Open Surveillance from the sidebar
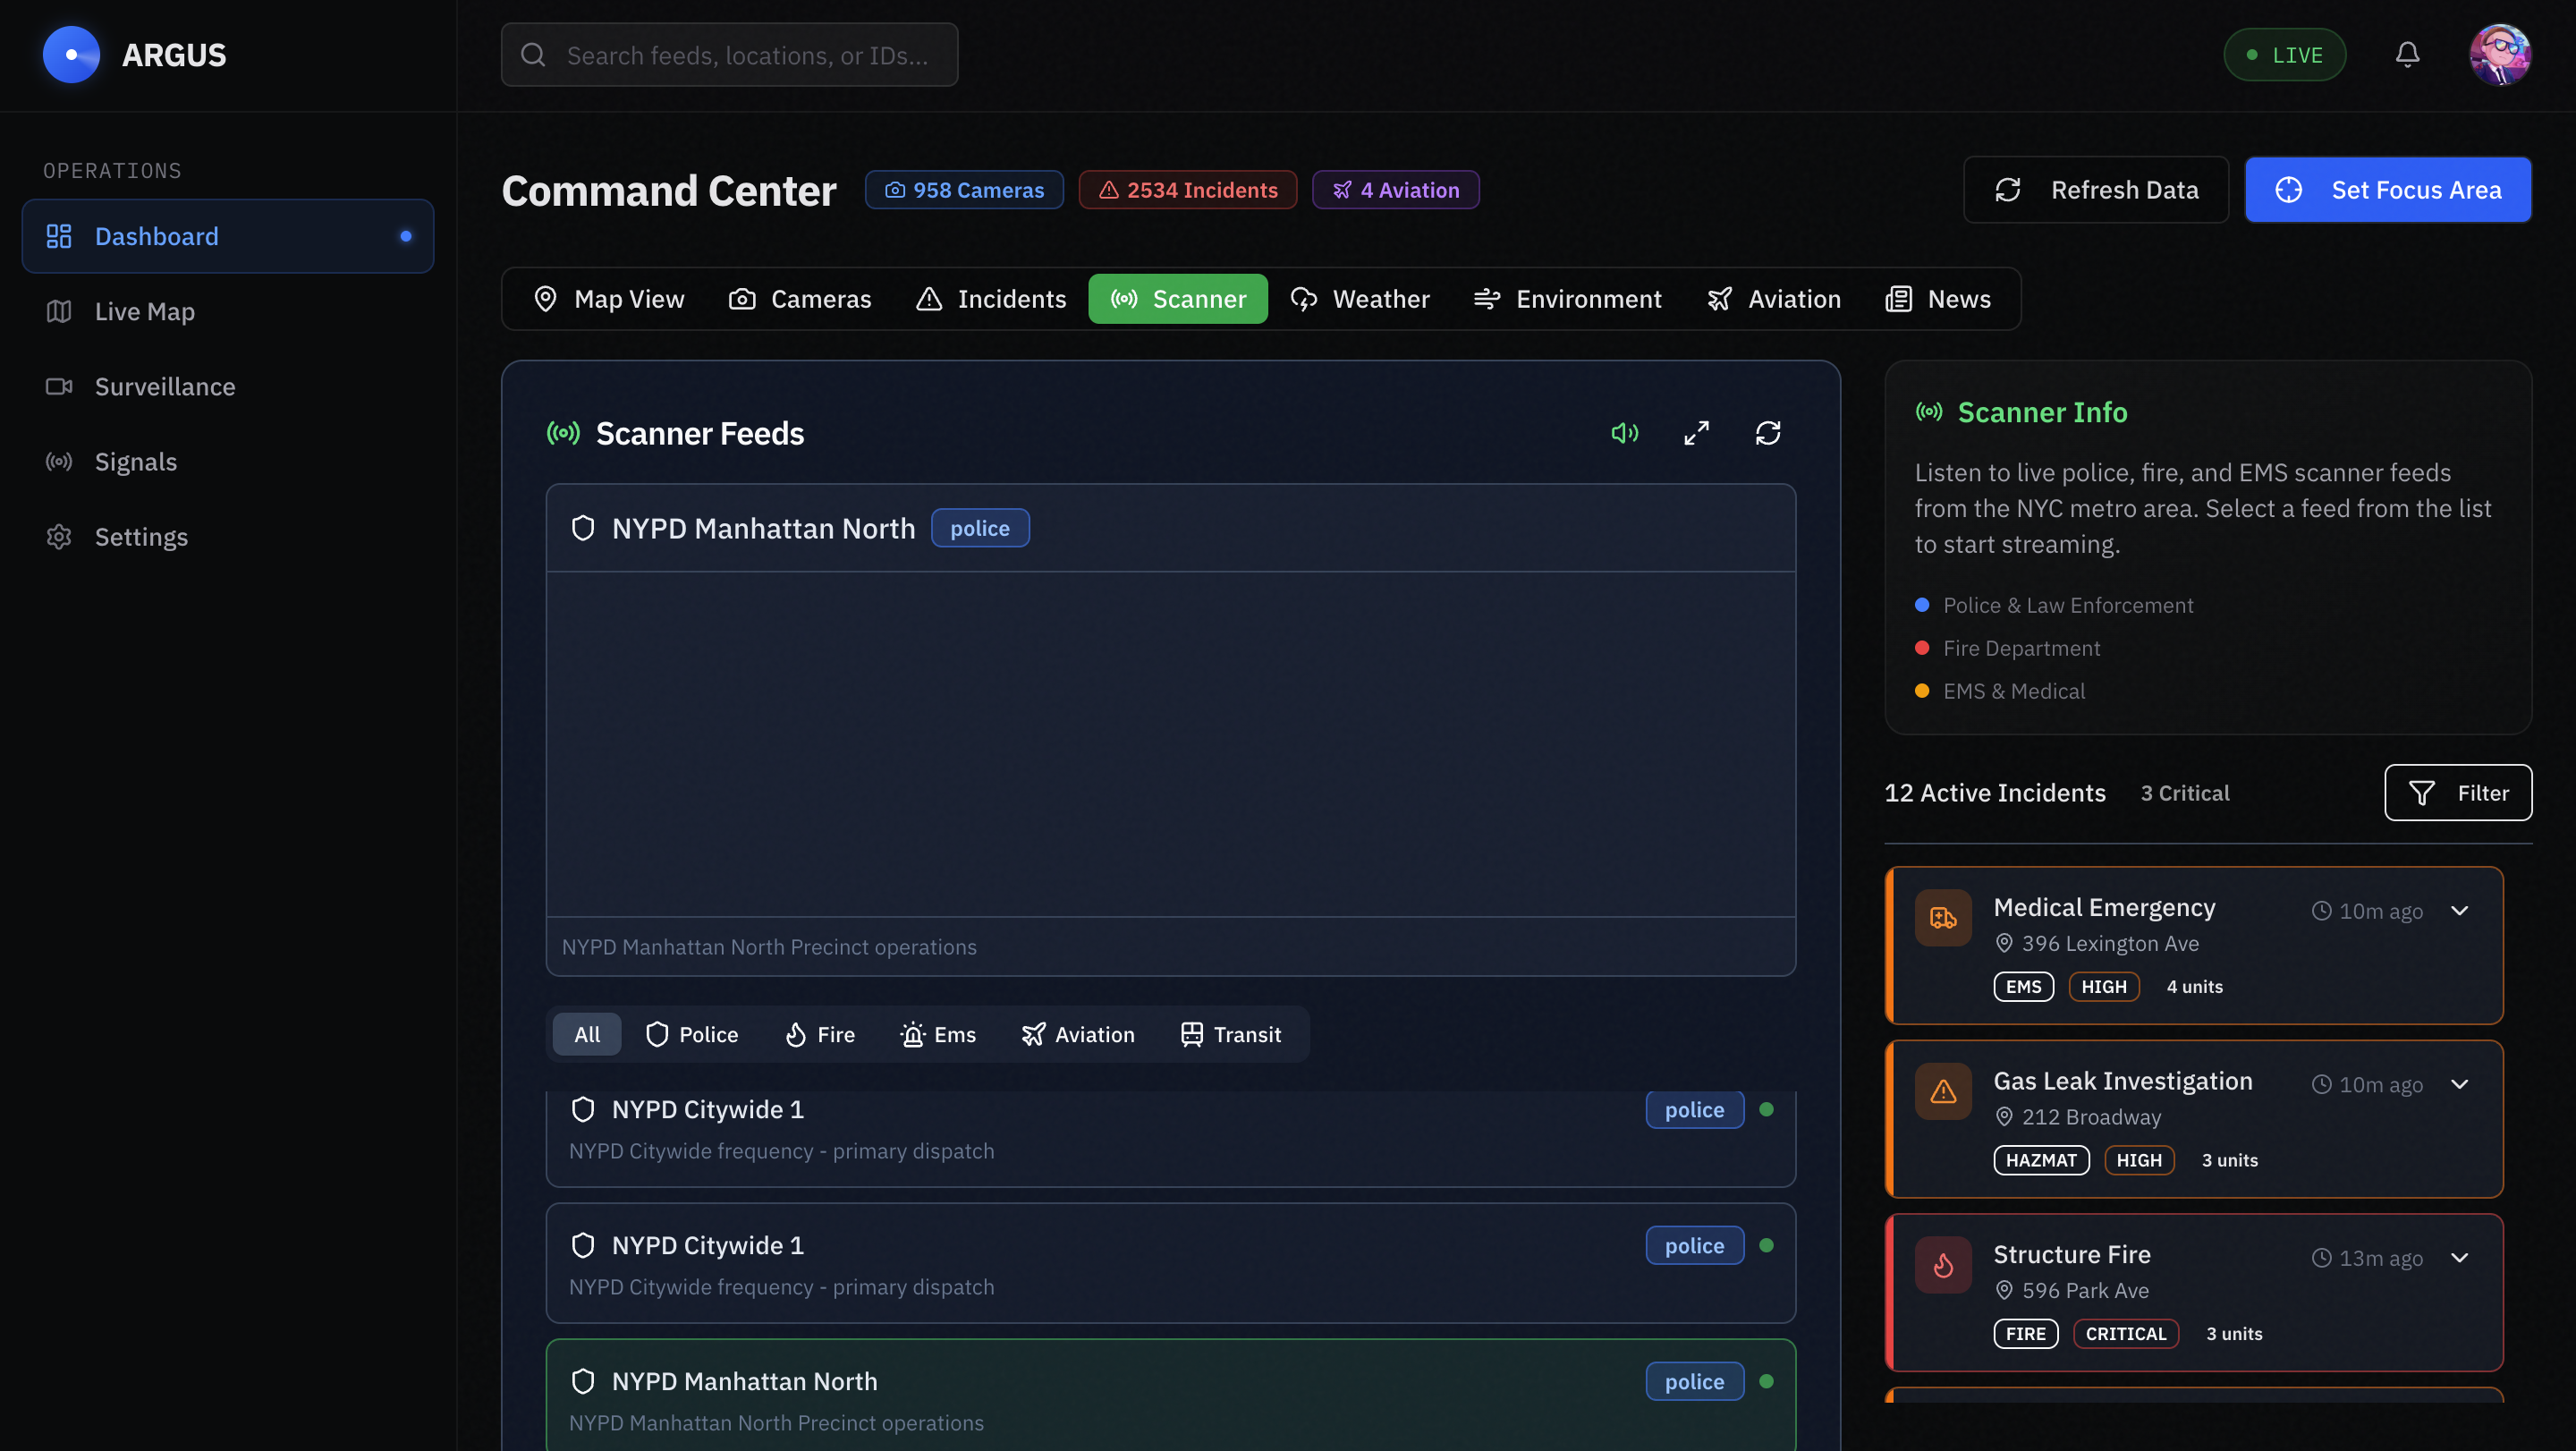Viewport: 2576px width, 1451px height. coord(164,386)
